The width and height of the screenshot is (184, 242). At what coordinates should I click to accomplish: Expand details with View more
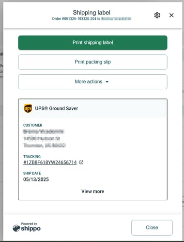(x=92, y=191)
